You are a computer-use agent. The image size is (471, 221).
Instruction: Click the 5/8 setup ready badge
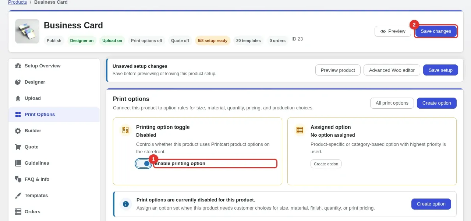(213, 41)
